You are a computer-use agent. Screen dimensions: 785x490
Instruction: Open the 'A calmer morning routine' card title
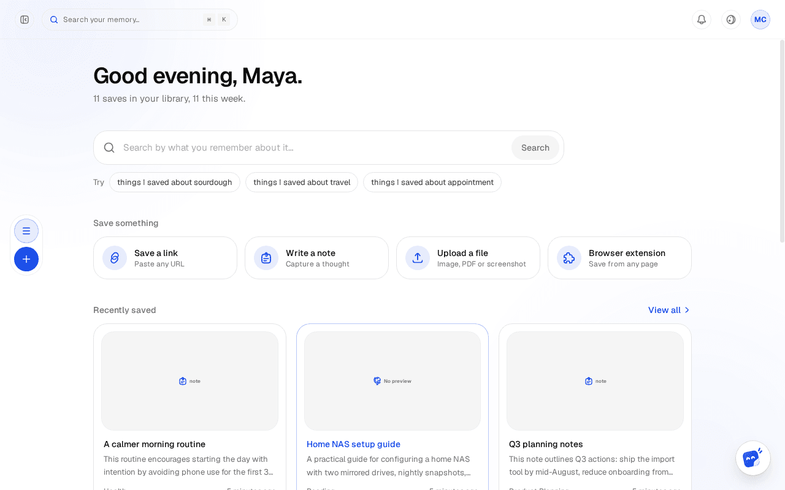[x=155, y=444]
